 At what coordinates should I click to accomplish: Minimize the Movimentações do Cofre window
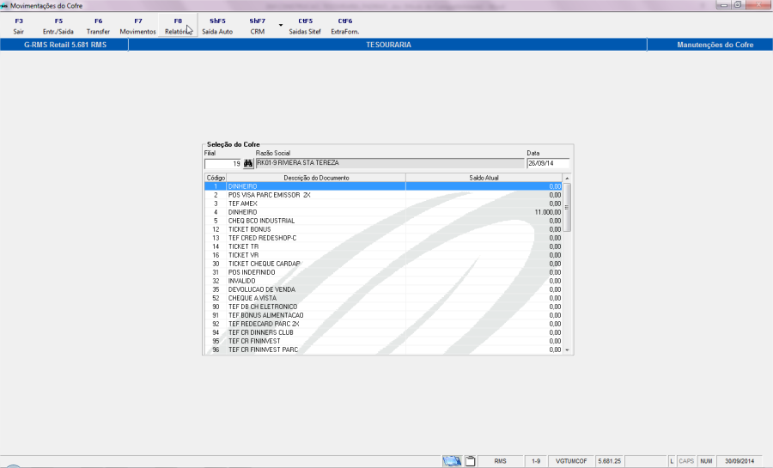pyautogui.click(x=724, y=5)
